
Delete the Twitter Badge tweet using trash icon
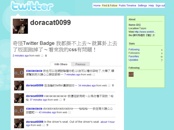46,55
